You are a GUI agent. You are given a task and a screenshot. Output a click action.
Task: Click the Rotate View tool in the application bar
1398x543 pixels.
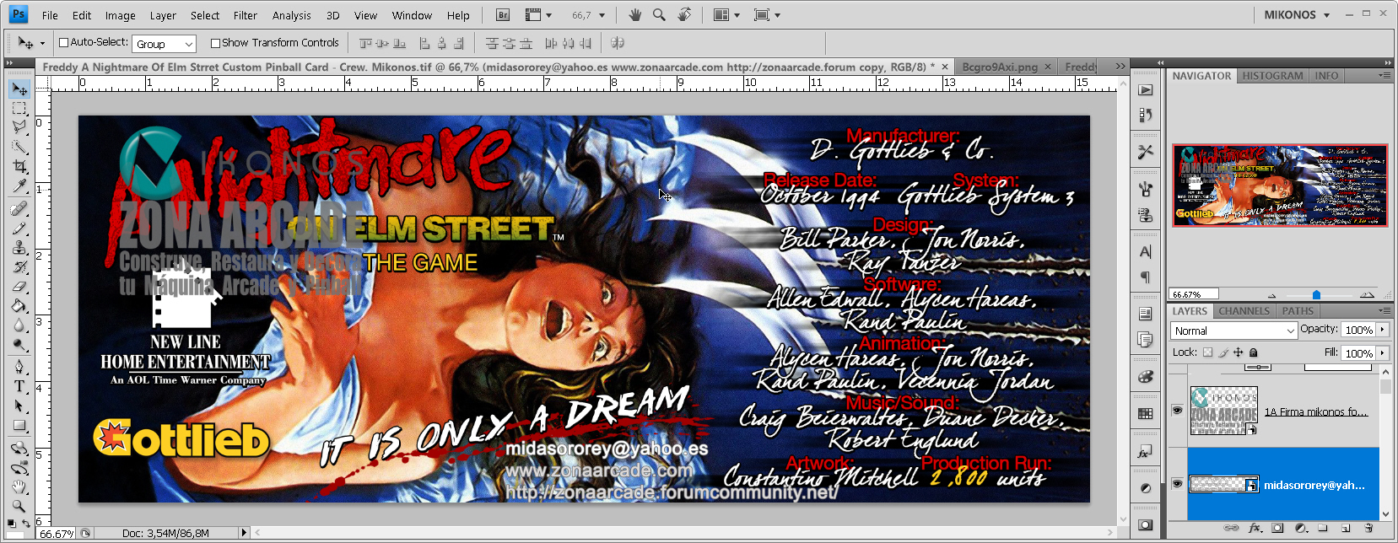(684, 14)
